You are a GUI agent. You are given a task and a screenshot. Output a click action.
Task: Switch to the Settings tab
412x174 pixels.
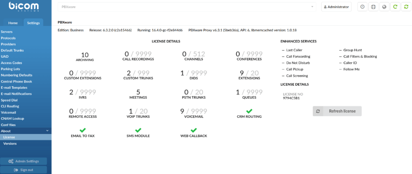[33, 23]
